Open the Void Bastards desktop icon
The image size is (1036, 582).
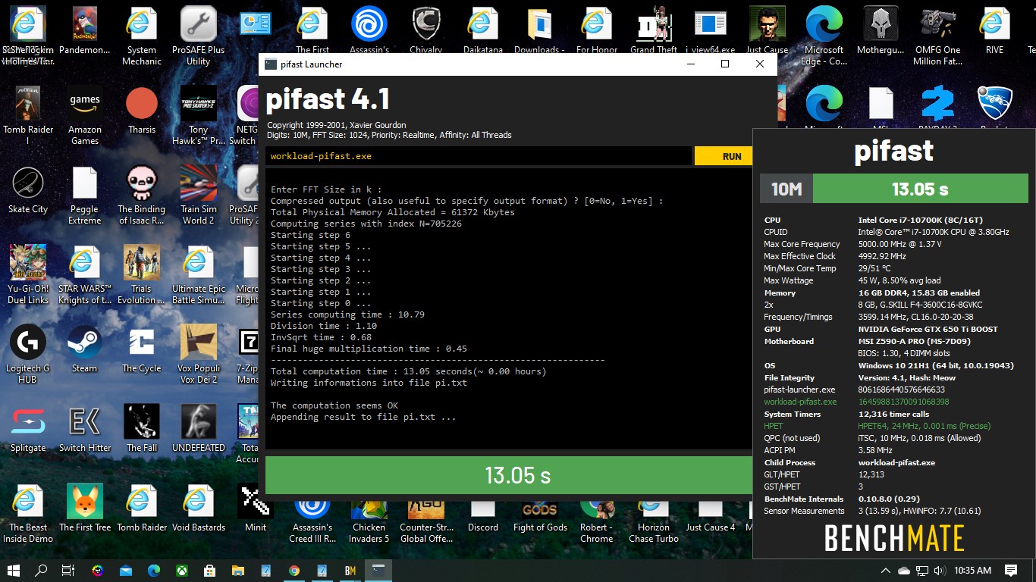(x=199, y=508)
